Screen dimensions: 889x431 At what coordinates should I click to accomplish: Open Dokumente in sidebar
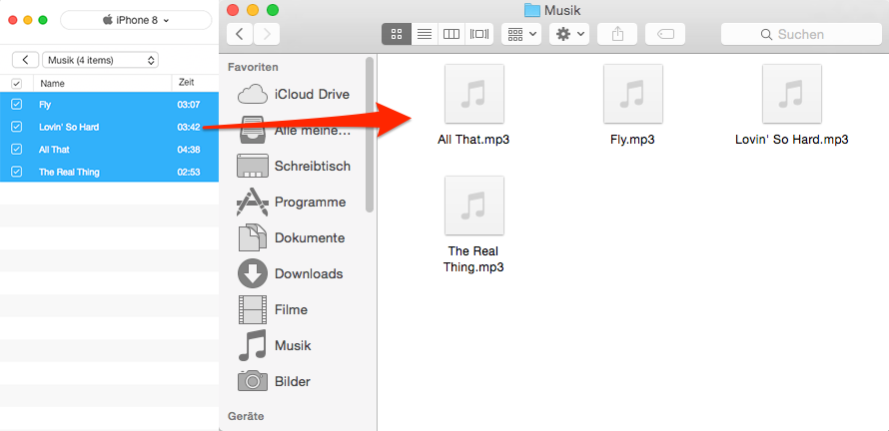point(291,237)
